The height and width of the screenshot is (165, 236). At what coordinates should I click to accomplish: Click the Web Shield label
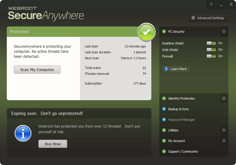click(170, 50)
